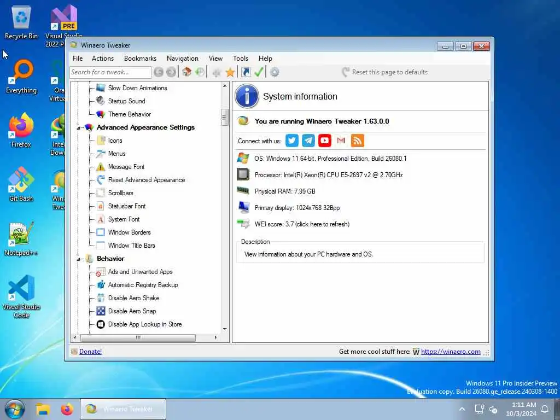
Task: Refresh the WEI score by clicking its text
Action: pos(302,224)
